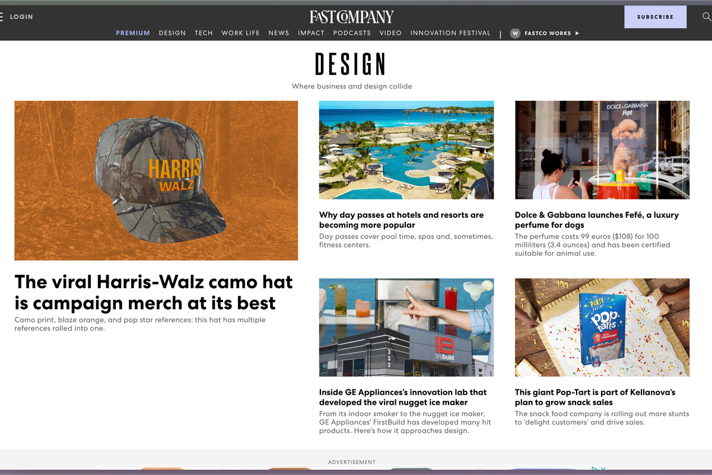Open the Design nav item

coord(172,33)
